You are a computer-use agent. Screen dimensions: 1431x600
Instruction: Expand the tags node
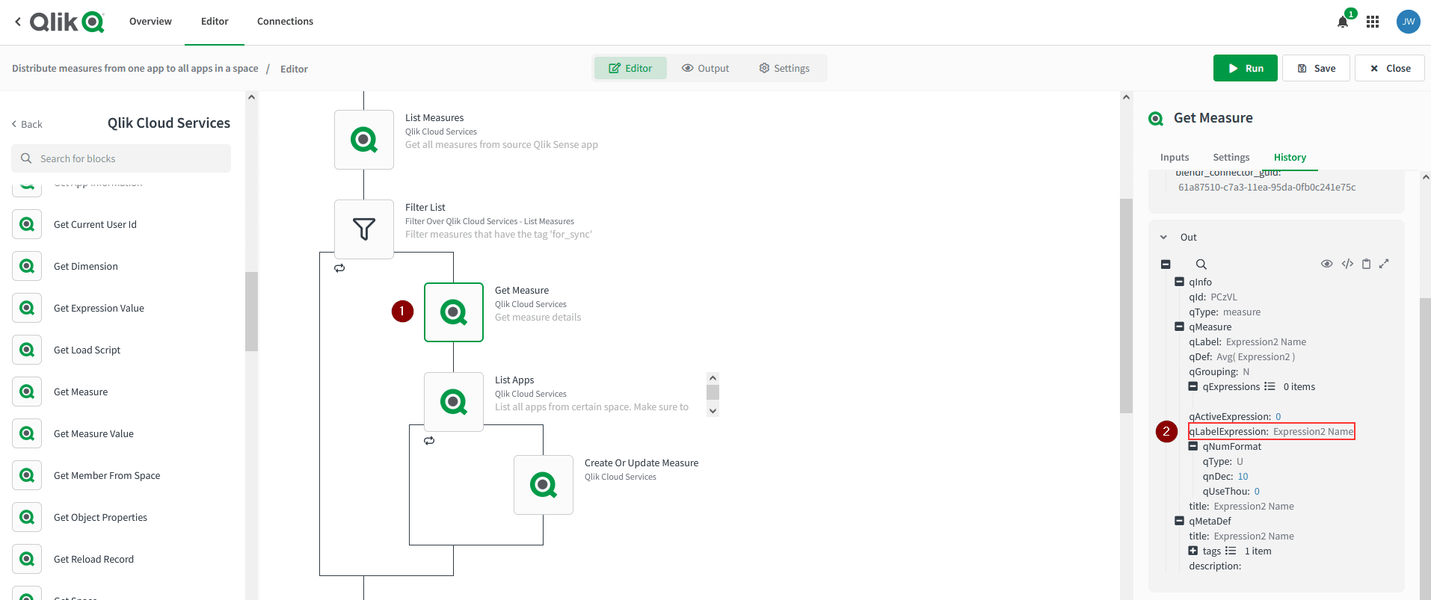pos(1193,551)
